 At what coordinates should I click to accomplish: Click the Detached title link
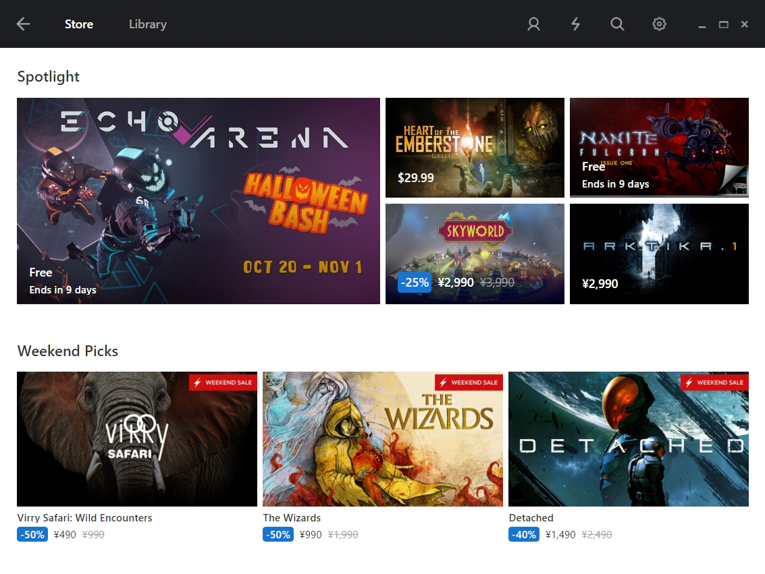tap(531, 518)
